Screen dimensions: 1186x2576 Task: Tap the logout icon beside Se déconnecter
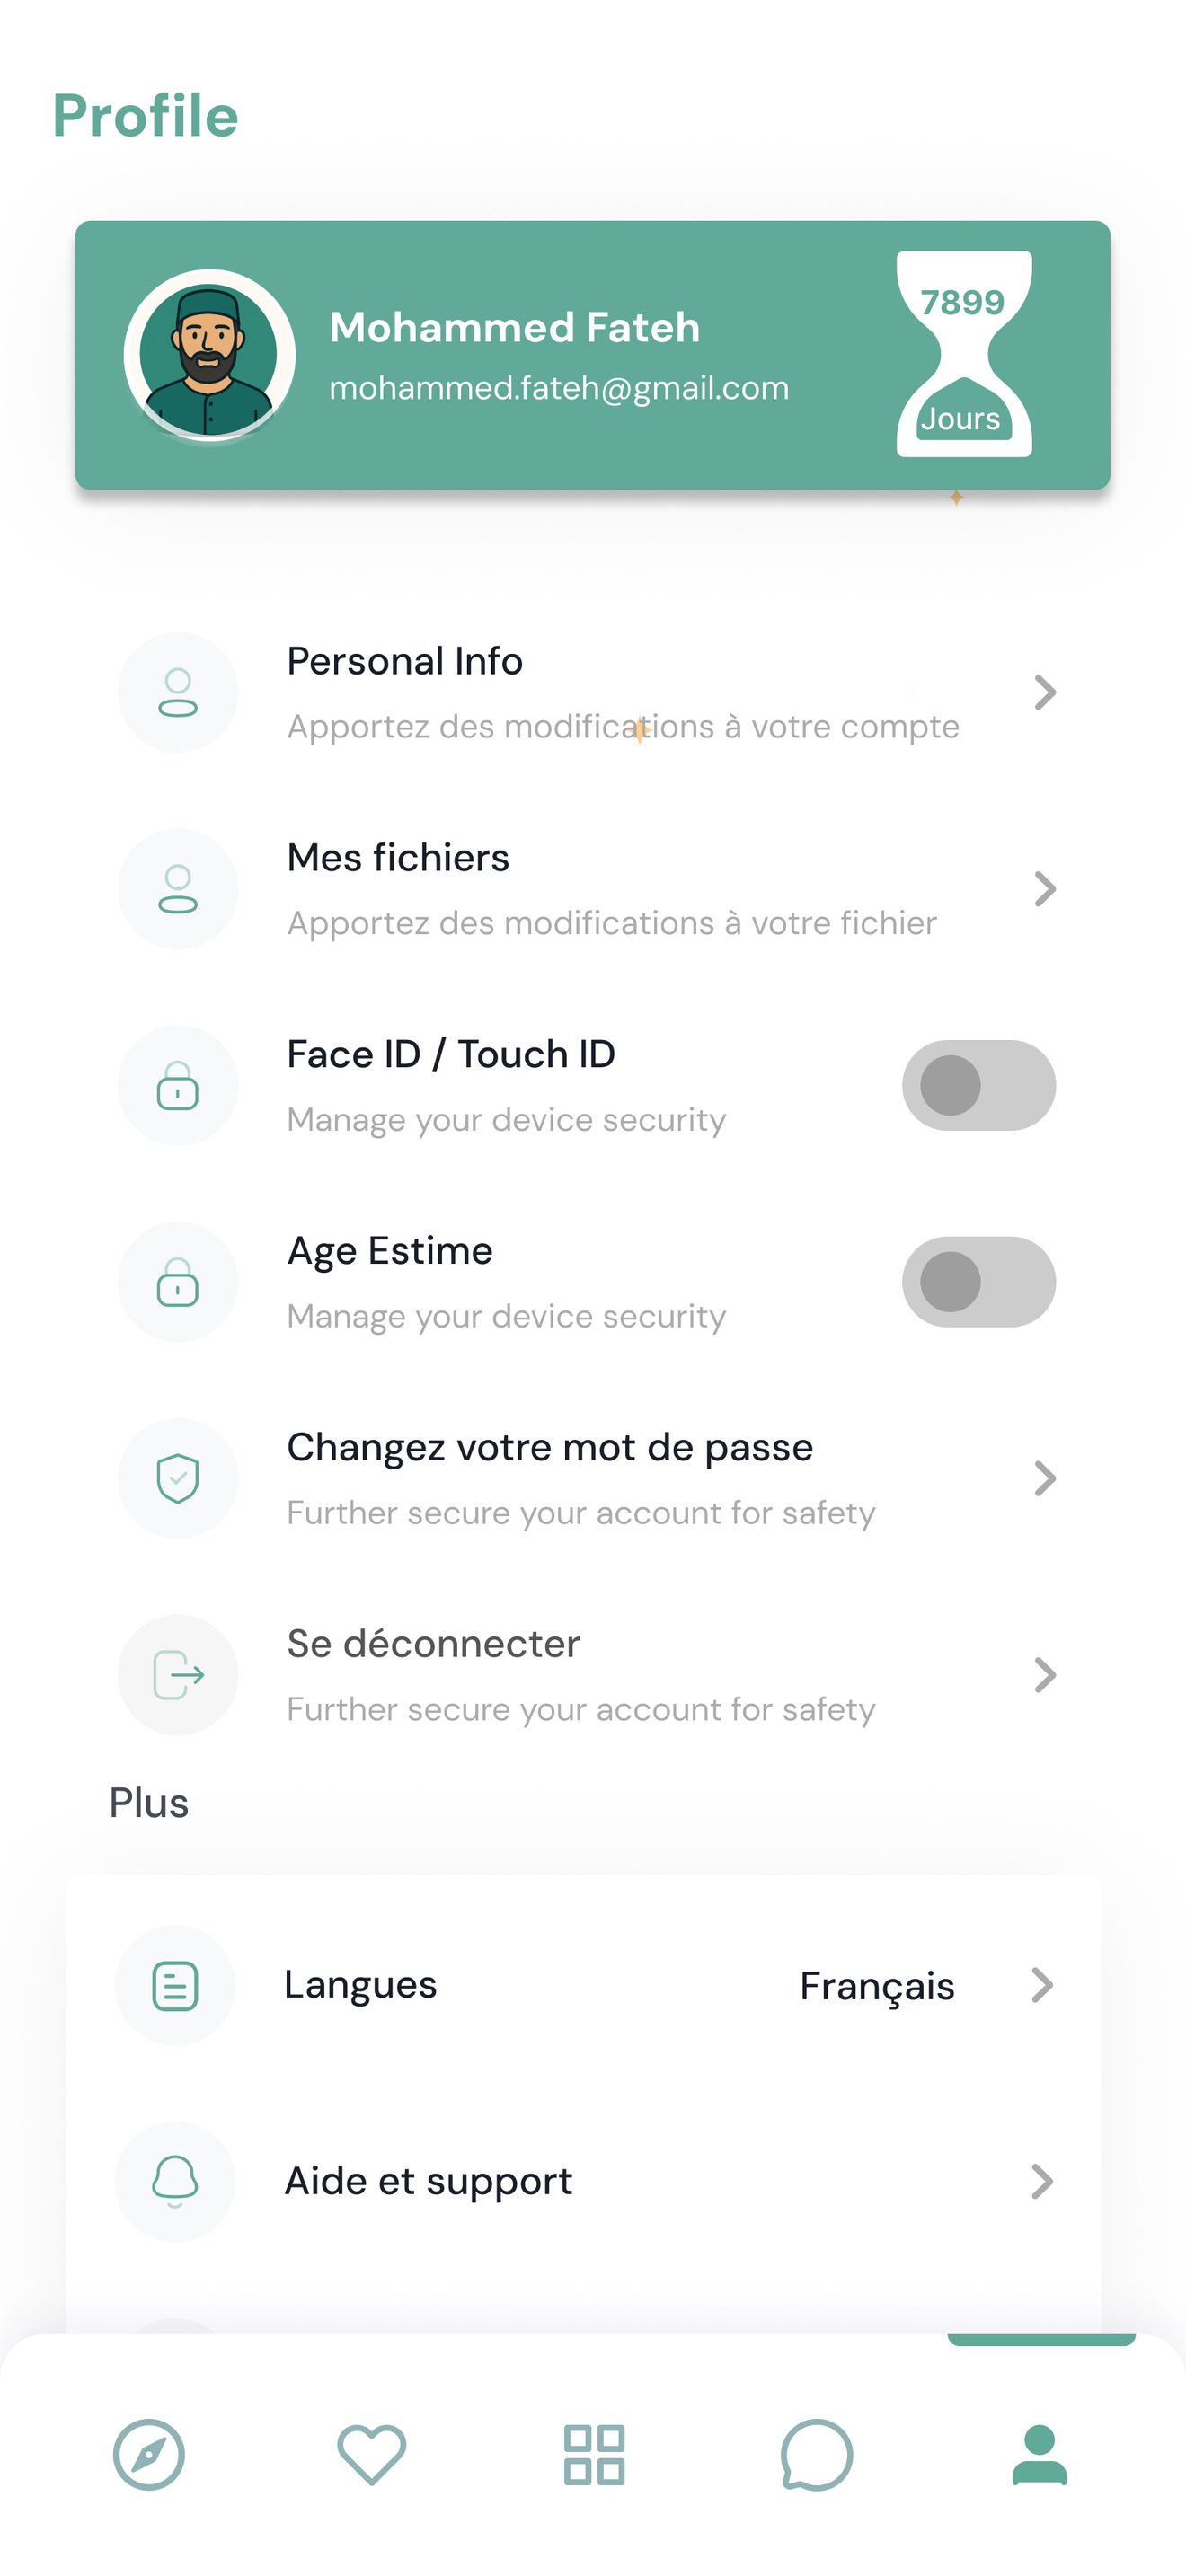pos(178,1675)
